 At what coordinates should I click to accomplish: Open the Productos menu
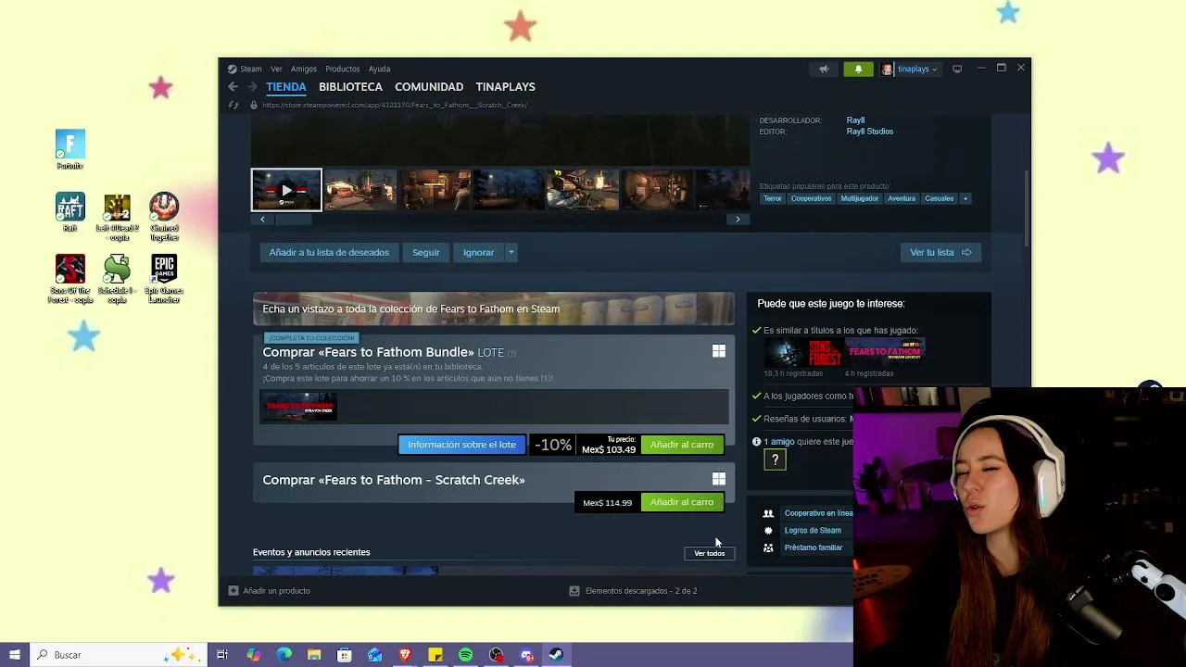pyautogui.click(x=342, y=69)
